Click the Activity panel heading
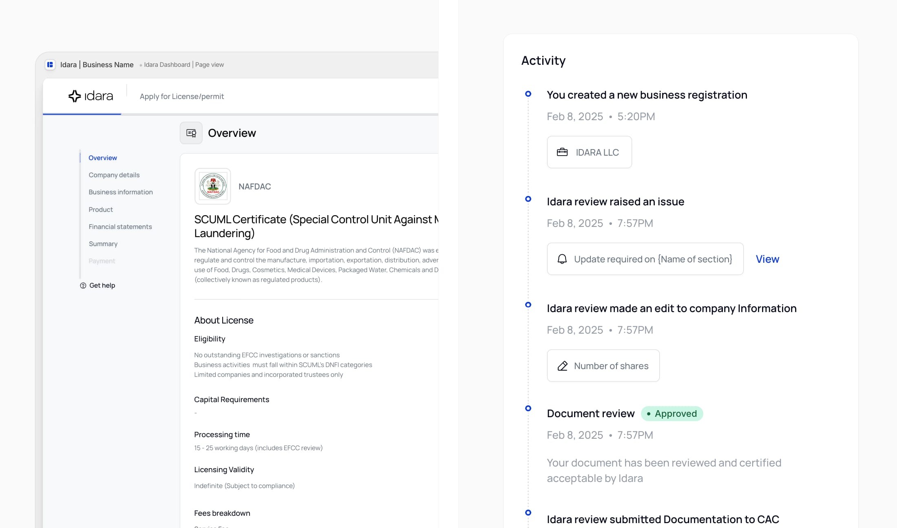The image size is (897, 528). 544,61
